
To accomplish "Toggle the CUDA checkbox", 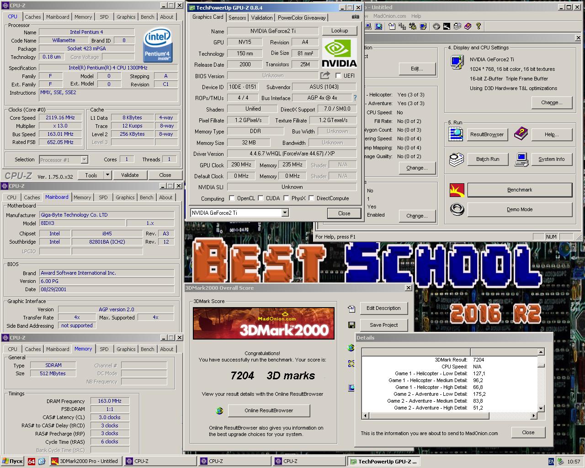I will [x=261, y=198].
